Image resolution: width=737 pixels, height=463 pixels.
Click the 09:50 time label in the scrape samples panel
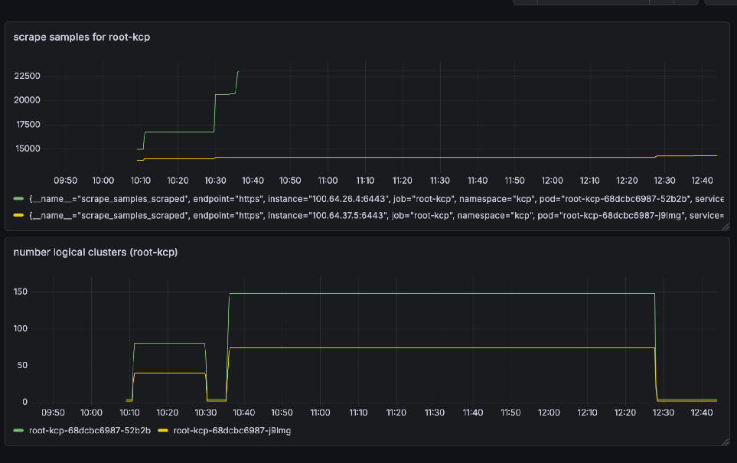[x=65, y=181]
